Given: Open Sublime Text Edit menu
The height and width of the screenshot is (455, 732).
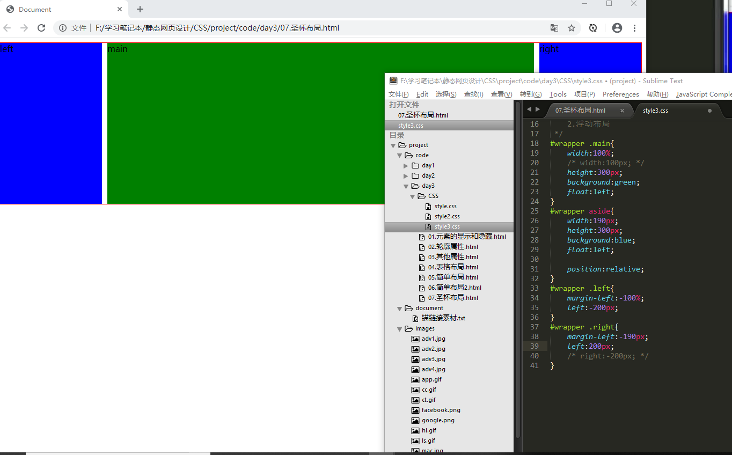Looking at the screenshot, I should pyautogui.click(x=422, y=94).
